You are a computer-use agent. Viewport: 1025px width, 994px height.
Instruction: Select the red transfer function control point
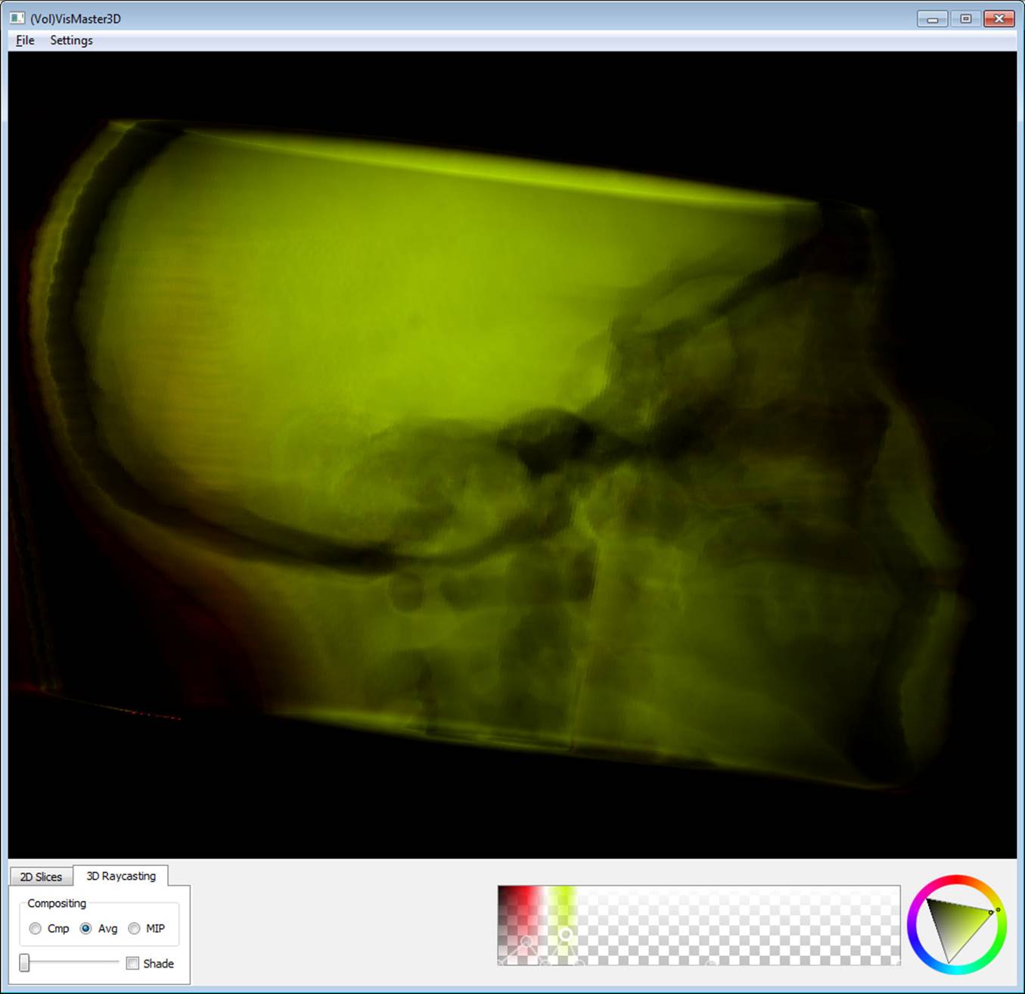[x=526, y=941]
